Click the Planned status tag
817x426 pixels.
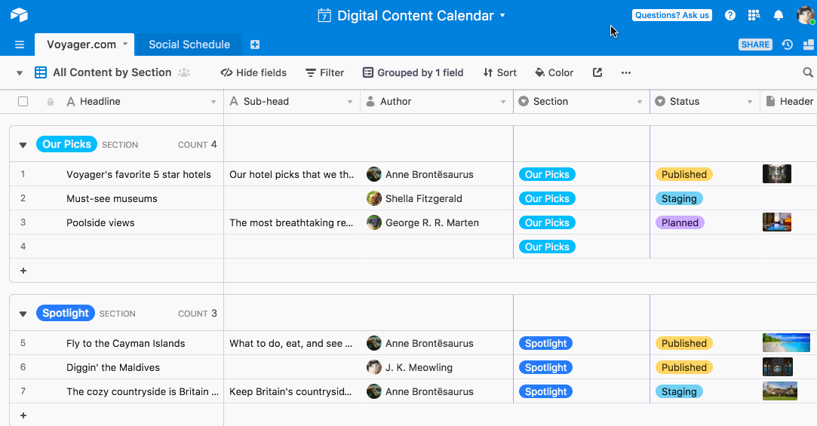point(680,222)
